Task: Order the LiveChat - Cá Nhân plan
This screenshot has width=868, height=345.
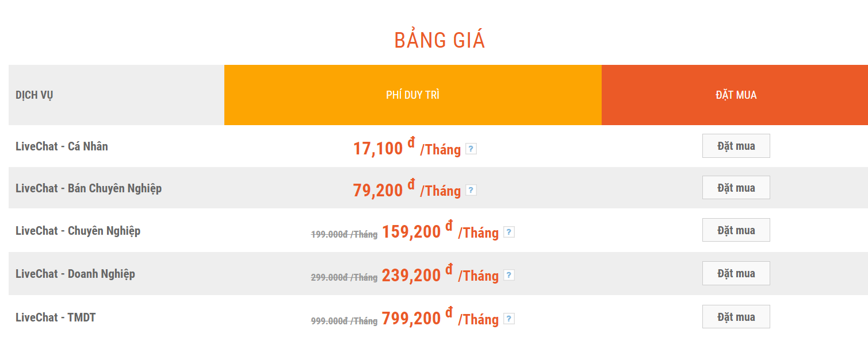Action: coord(736,146)
